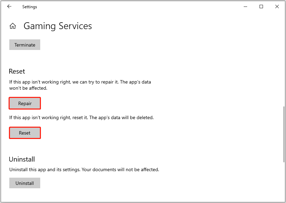The height and width of the screenshot is (203, 286).
Task: Click Repair under the Reset section
Action: click(24, 103)
